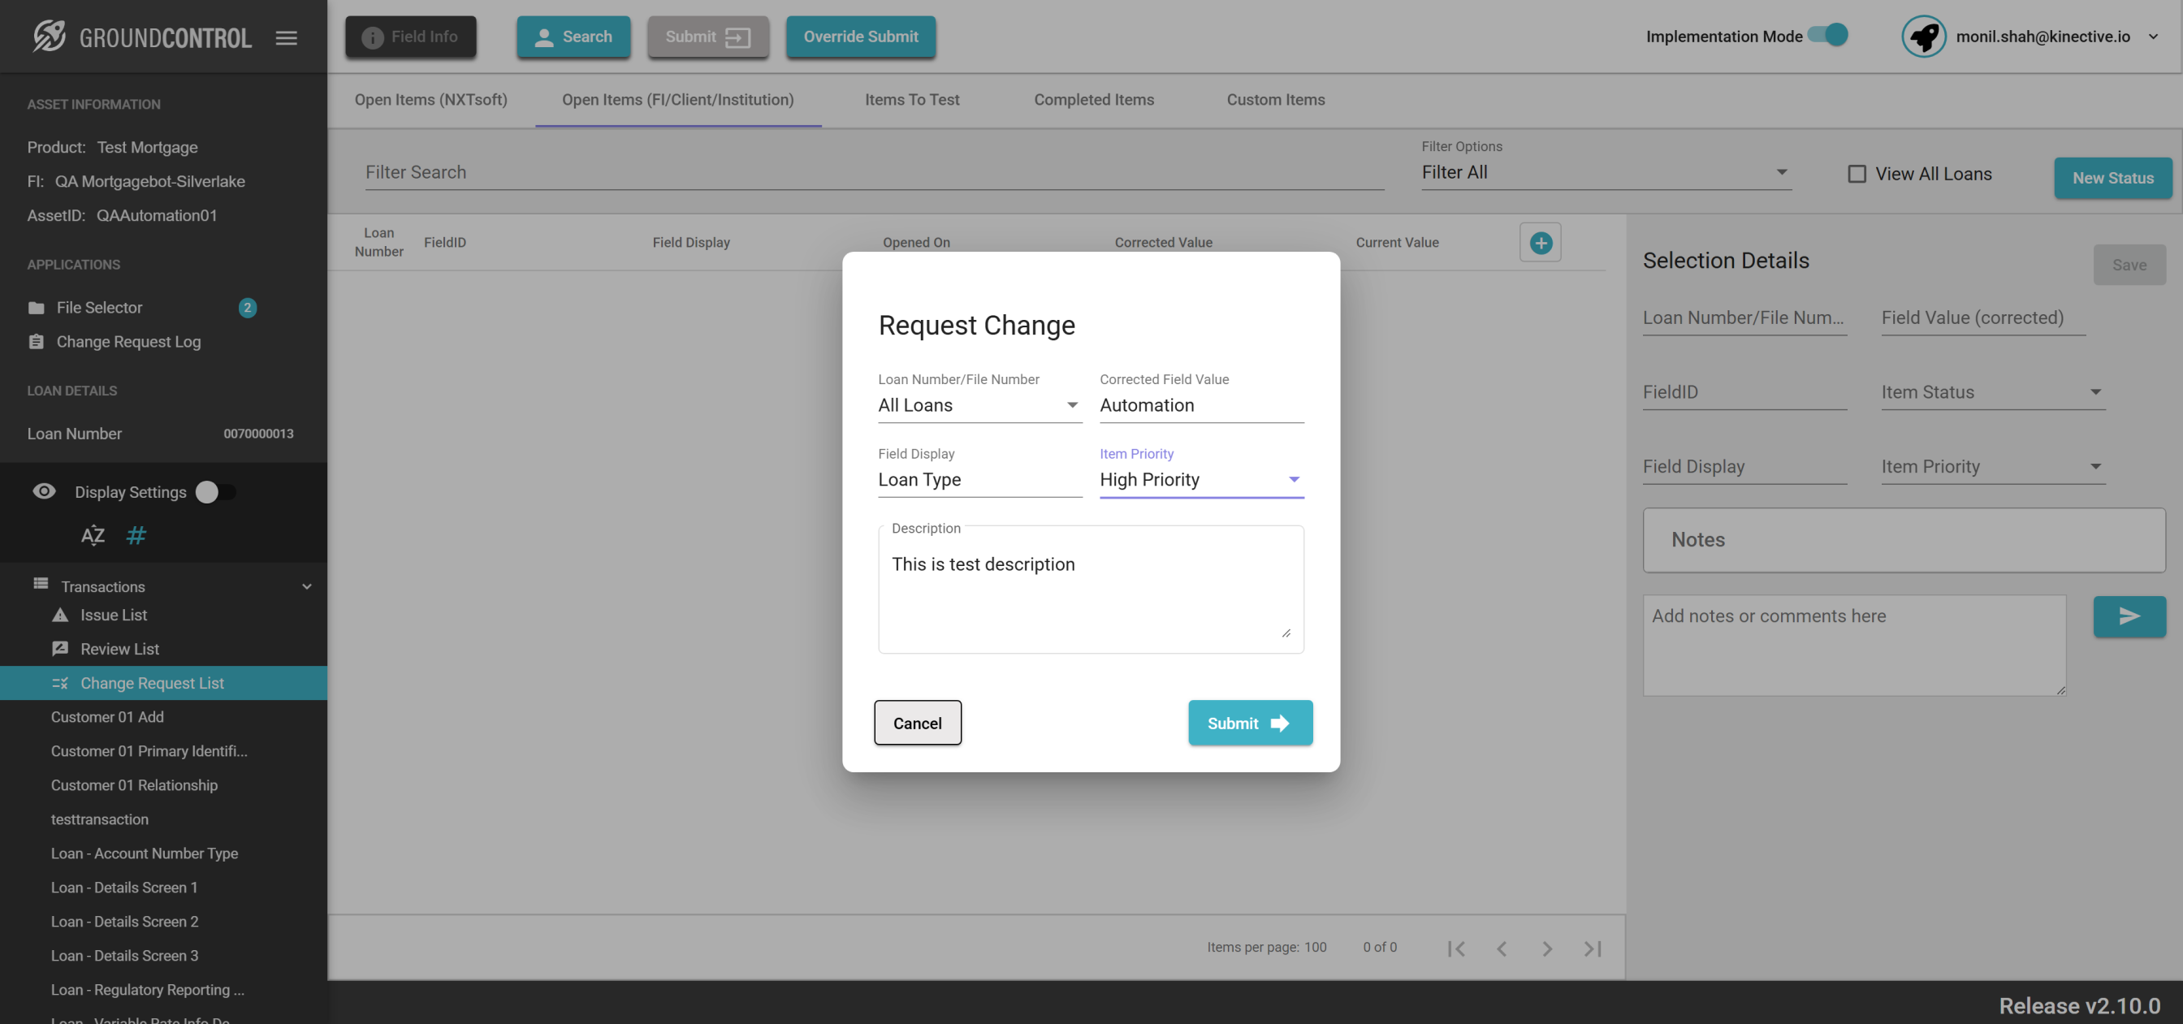This screenshot has height=1024, width=2183.
Task: Cancel the Request Change dialog
Action: coord(917,723)
